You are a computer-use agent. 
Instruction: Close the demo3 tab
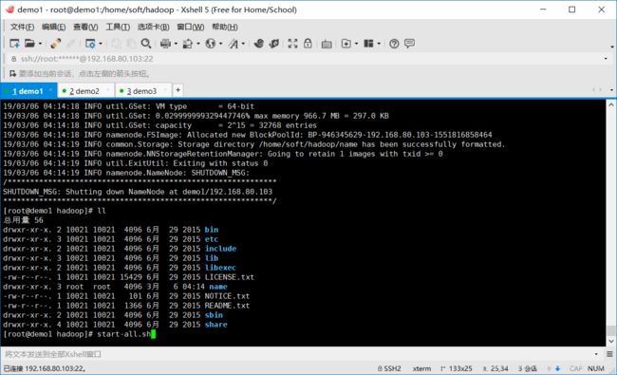[165, 90]
